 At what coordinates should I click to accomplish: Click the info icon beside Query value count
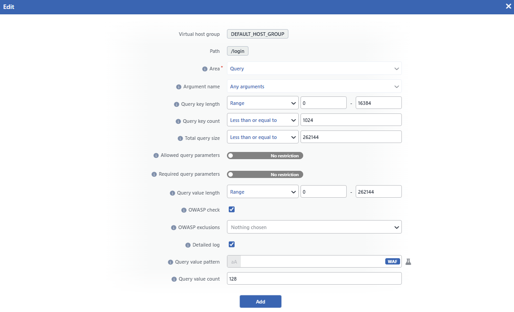pyautogui.click(x=174, y=279)
